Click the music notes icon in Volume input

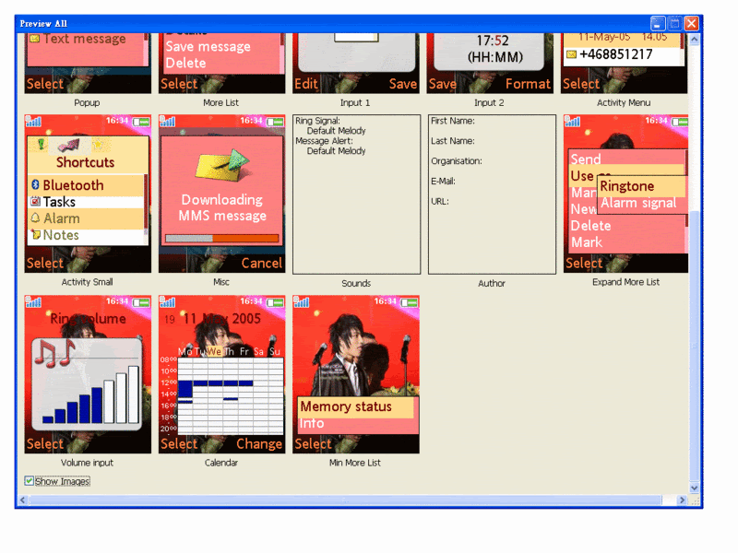coord(54,354)
